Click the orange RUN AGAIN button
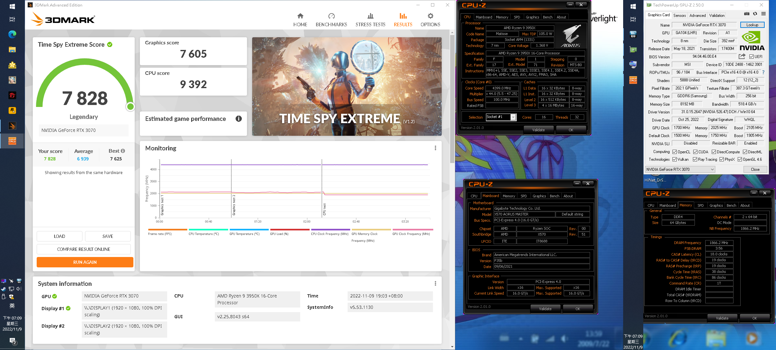Image resolution: width=776 pixels, height=350 pixels. pyautogui.click(x=85, y=262)
